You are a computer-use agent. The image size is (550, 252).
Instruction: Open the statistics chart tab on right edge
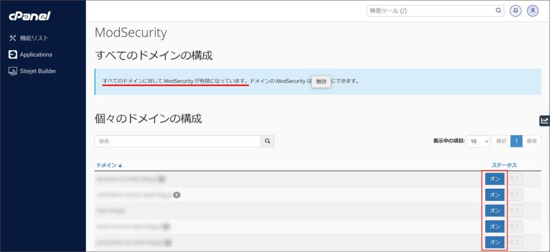point(545,121)
